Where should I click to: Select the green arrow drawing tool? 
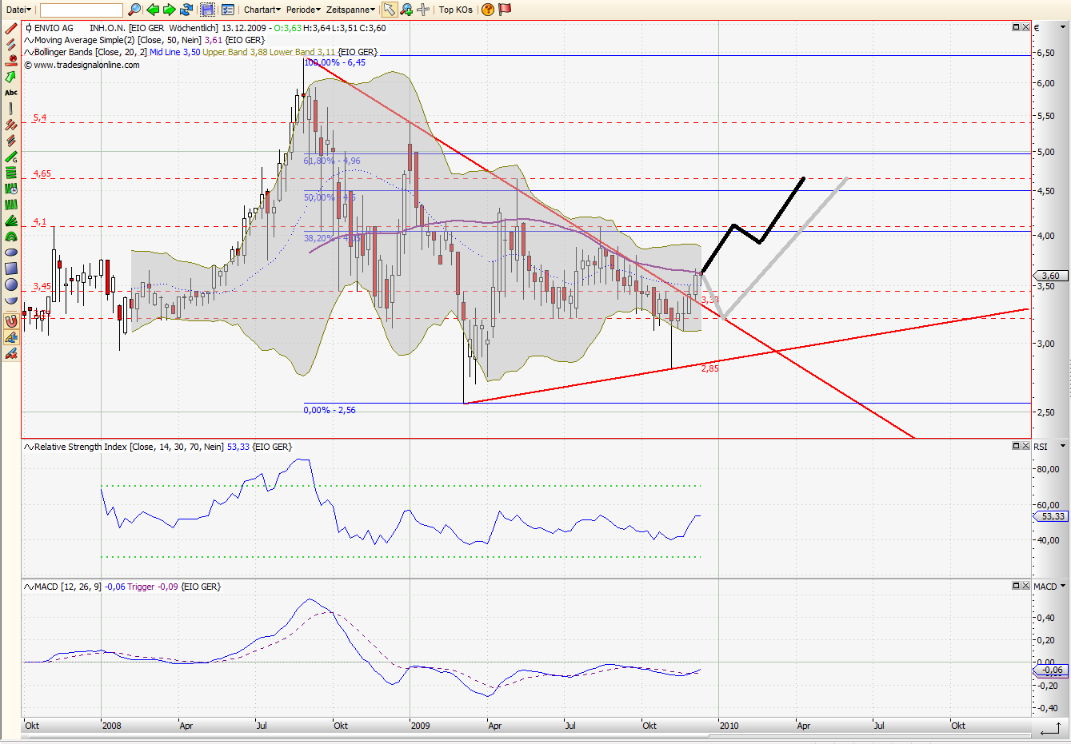(x=11, y=77)
